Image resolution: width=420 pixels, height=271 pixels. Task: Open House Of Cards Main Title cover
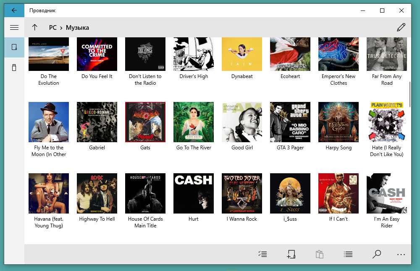click(145, 193)
